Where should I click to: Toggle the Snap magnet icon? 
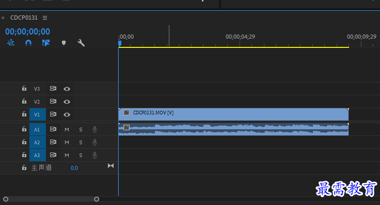point(28,43)
